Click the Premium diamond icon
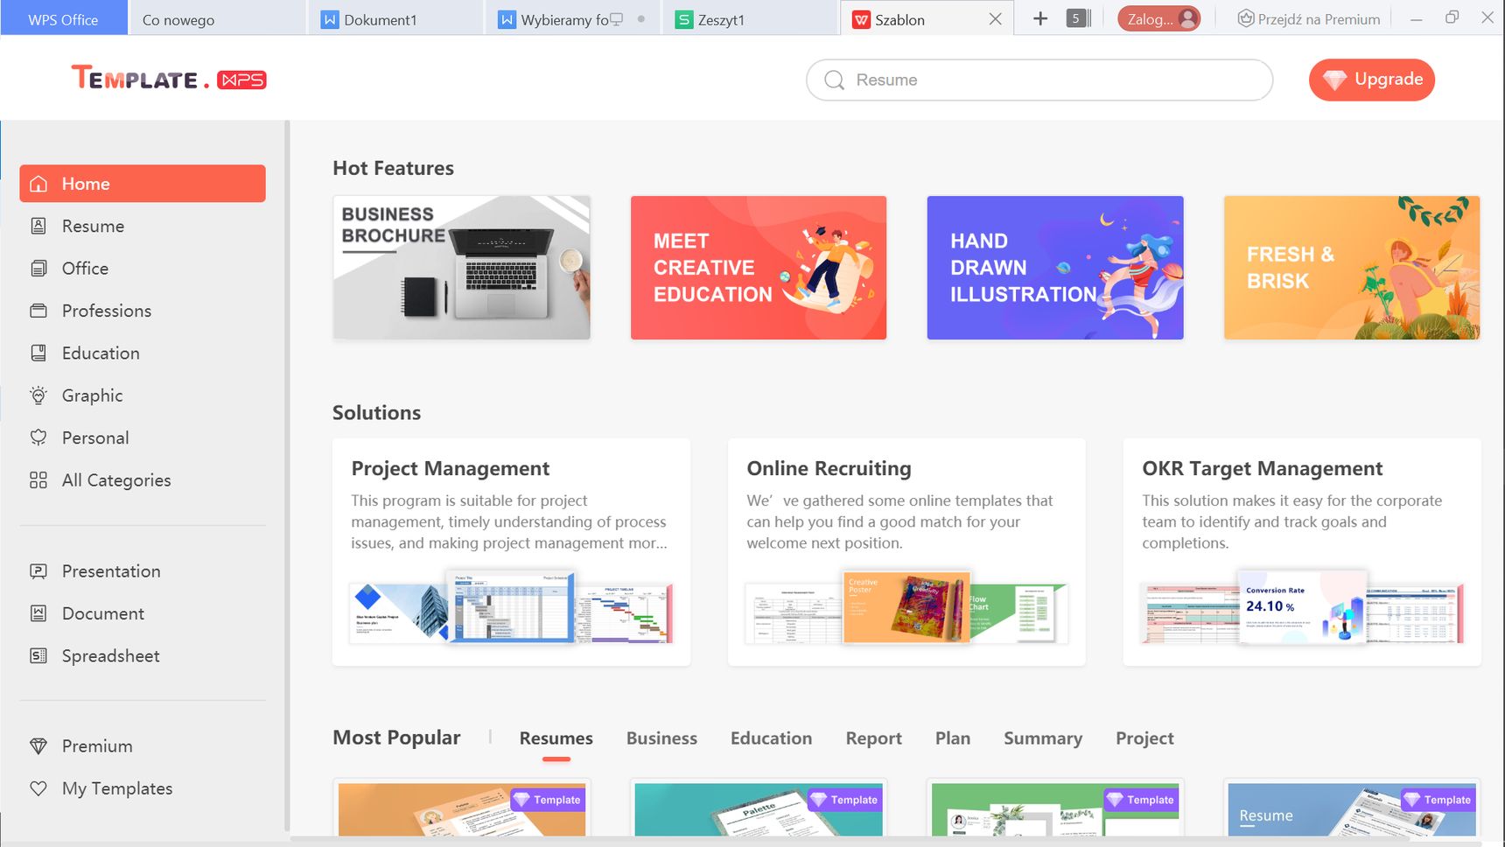The width and height of the screenshot is (1505, 847). coord(38,746)
